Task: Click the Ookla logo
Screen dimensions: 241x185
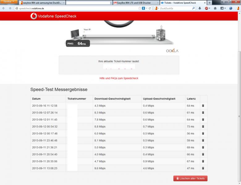Action: pos(172,51)
